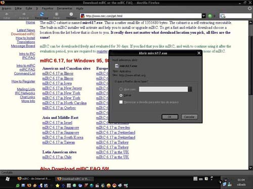253x189 pixels.
Task: Go to Home in the sidebar
Action: 30,22
